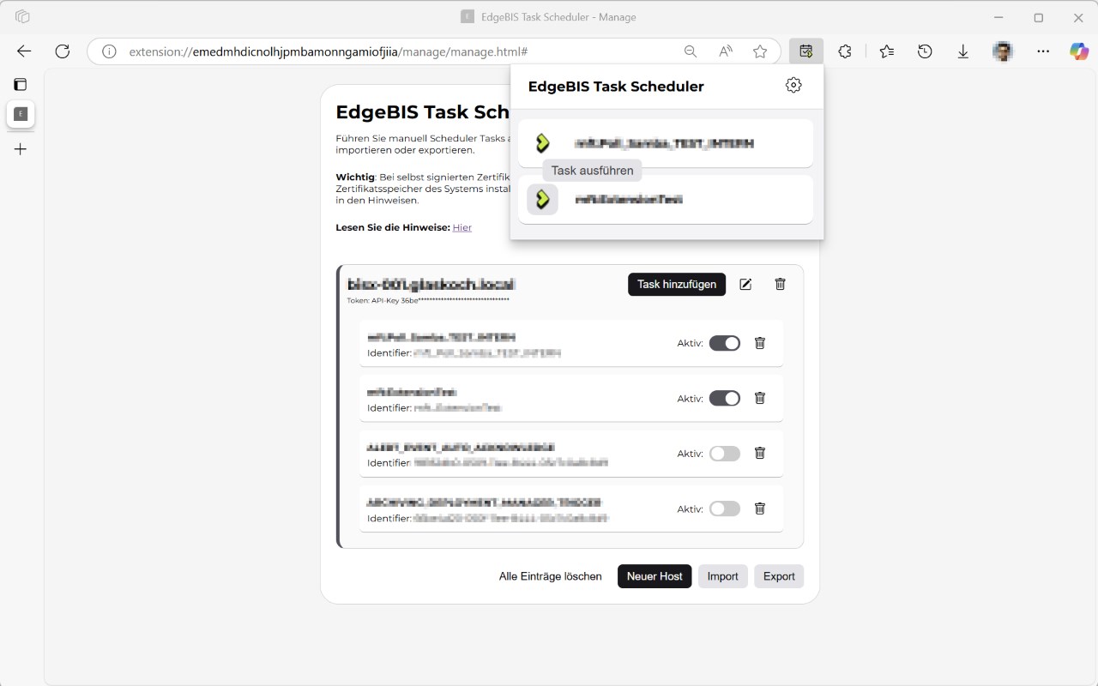1098x686 pixels.
Task: Enable Aktiv toggle for third task
Action: coord(725,454)
